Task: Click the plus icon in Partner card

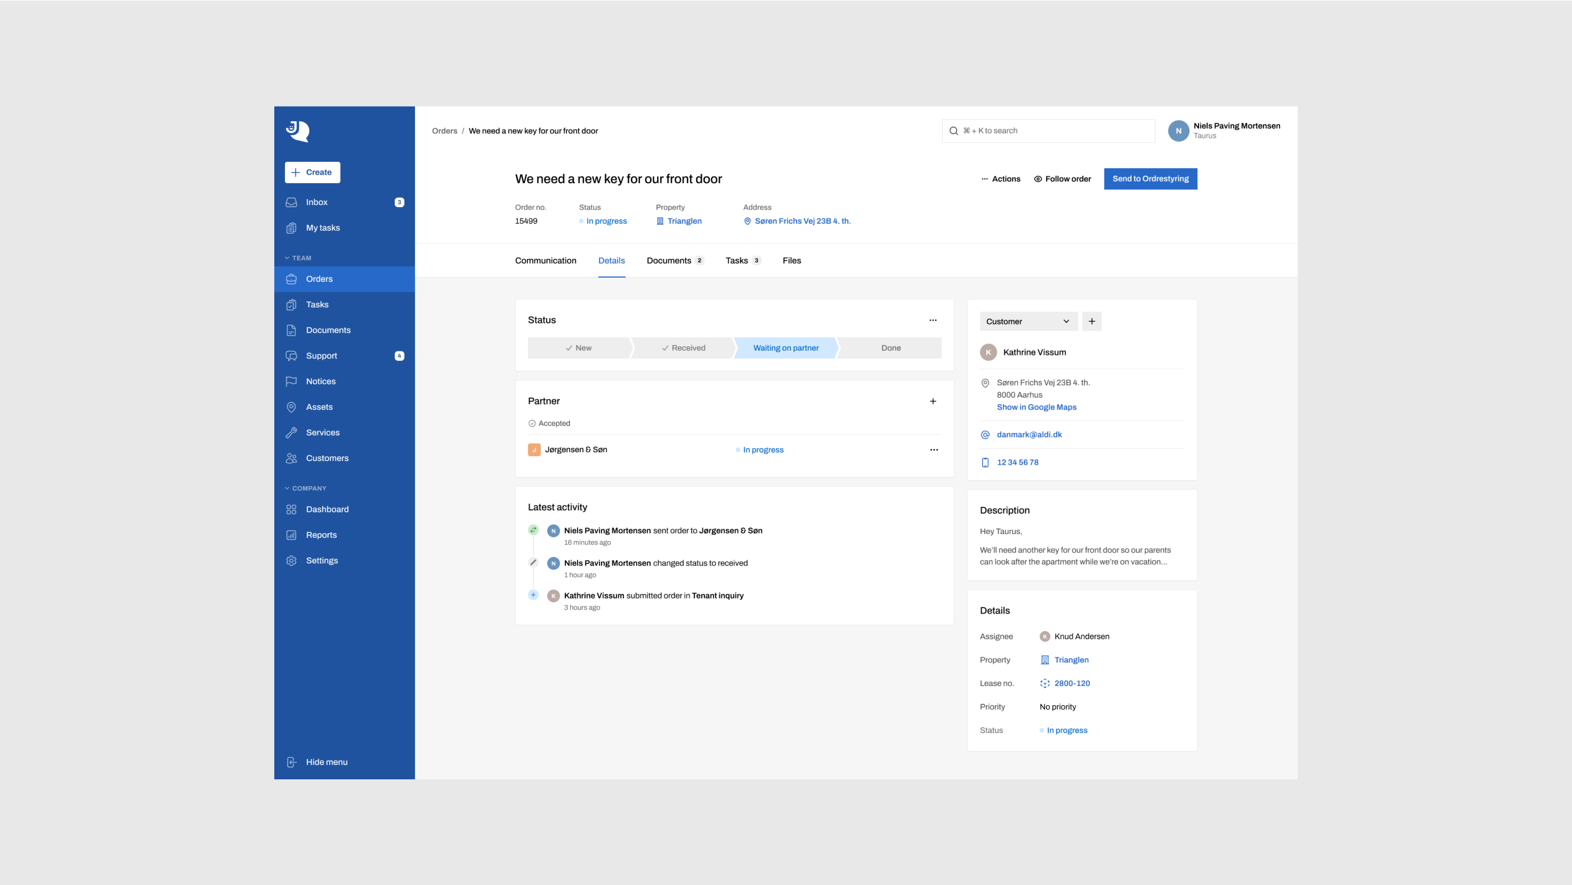Action: point(933,401)
